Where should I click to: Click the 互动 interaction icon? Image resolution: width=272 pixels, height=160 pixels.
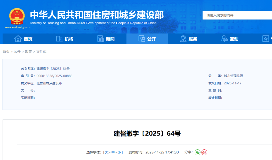[224, 39]
